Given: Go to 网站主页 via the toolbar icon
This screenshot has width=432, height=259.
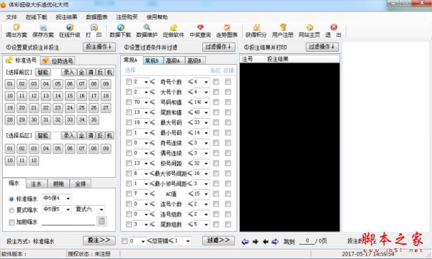Looking at the screenshot, I should (x=310, y=31).
